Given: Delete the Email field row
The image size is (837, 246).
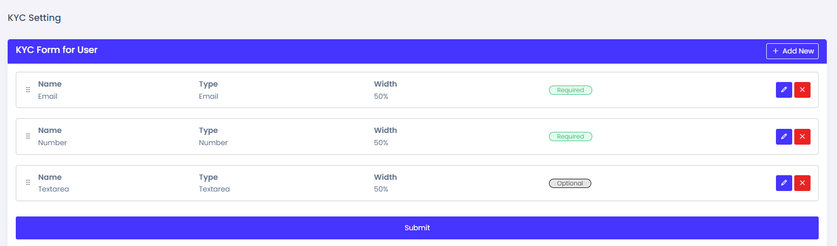Looking at the screenshot, I should click(802, 90).
